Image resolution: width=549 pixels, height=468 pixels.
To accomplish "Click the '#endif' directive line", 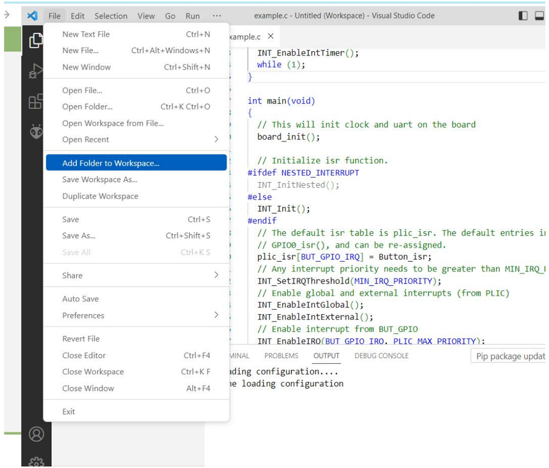I will pyautogui.click(x=262, y=221).
